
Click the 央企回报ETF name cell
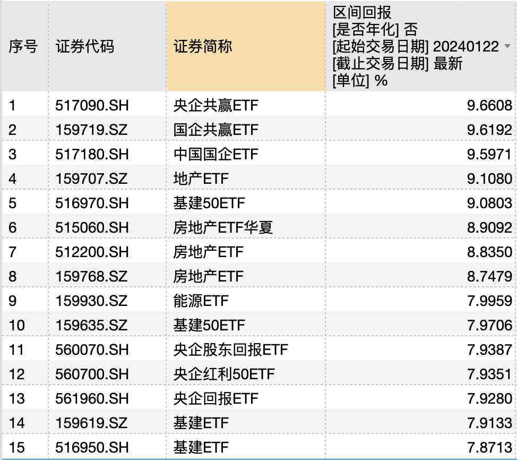coord(216,398)
